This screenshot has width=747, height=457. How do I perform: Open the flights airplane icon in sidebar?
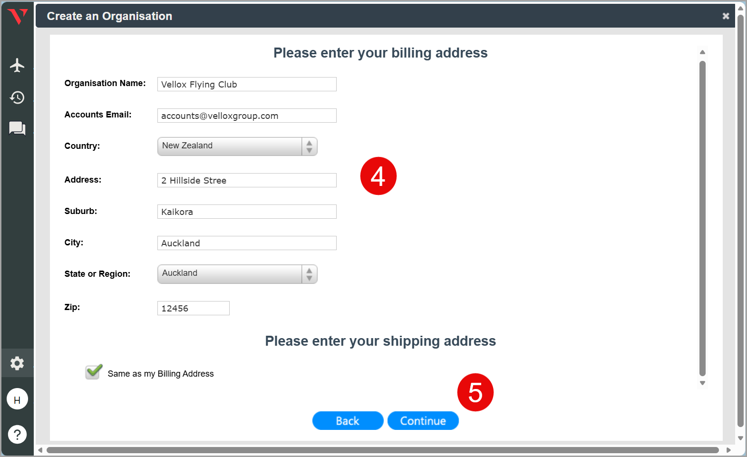coord(17,65)
